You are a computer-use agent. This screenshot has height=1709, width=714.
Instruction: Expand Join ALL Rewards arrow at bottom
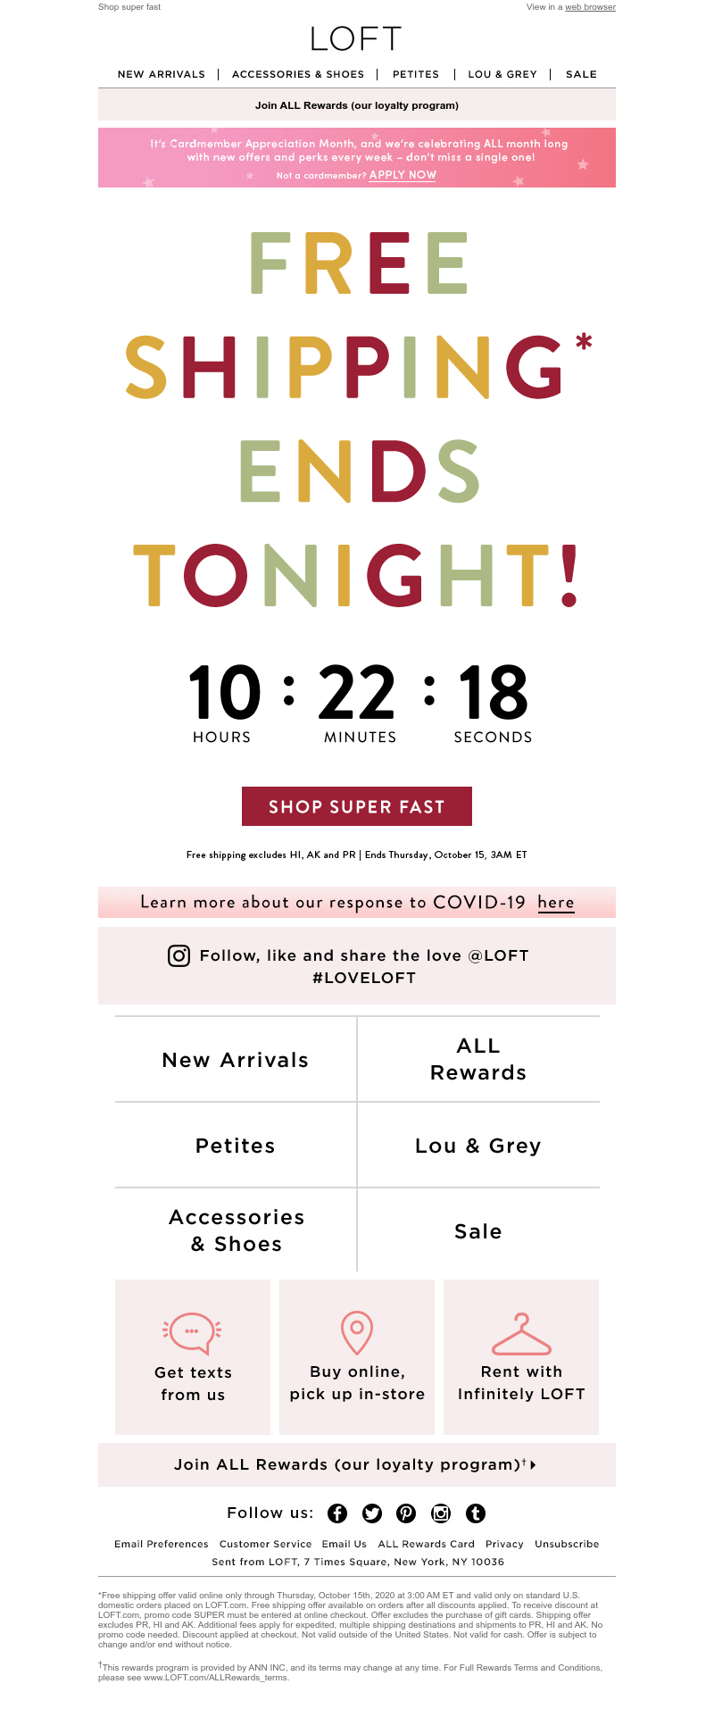533,1465
